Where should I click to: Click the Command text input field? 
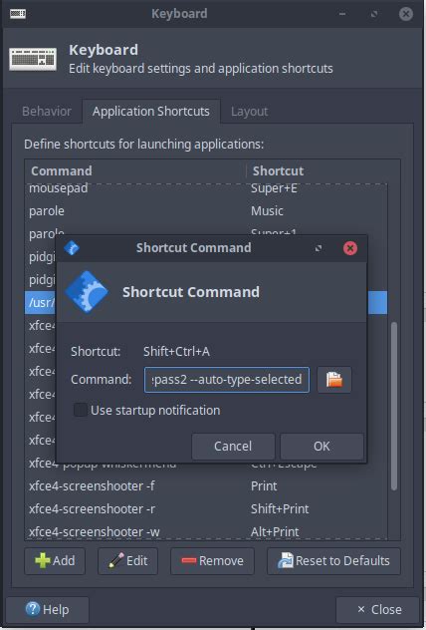227,379
